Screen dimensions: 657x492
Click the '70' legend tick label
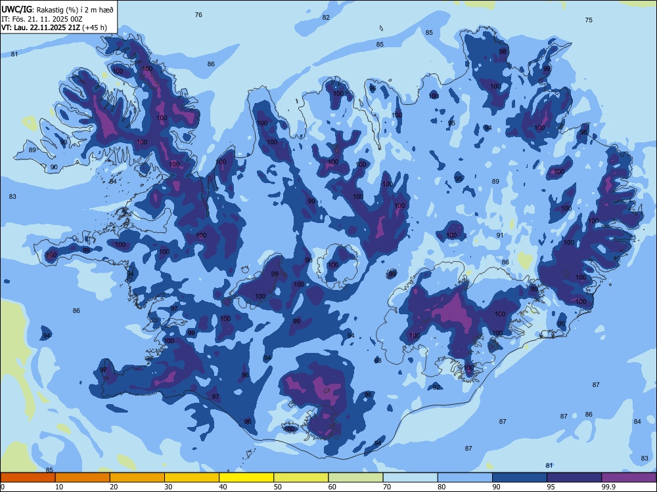tap(387, 487)
